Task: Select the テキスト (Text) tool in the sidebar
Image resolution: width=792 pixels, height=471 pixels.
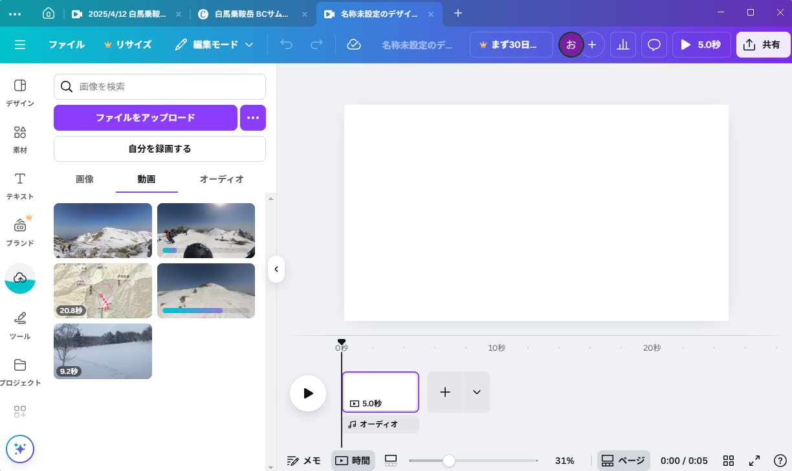Action: coord(20,186)
